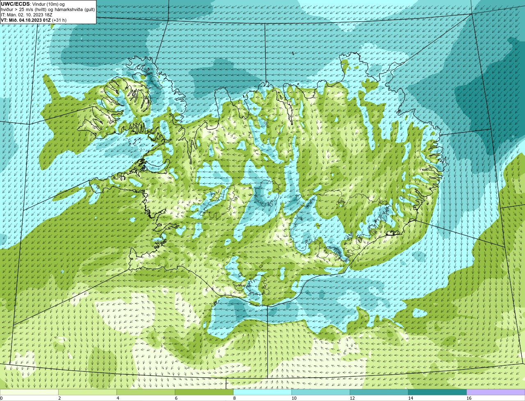Click the 'UWC/ECDS: Vindur (10m) og' title line
Viewport: 525px width, 401px height.
(x=33, y=4)
